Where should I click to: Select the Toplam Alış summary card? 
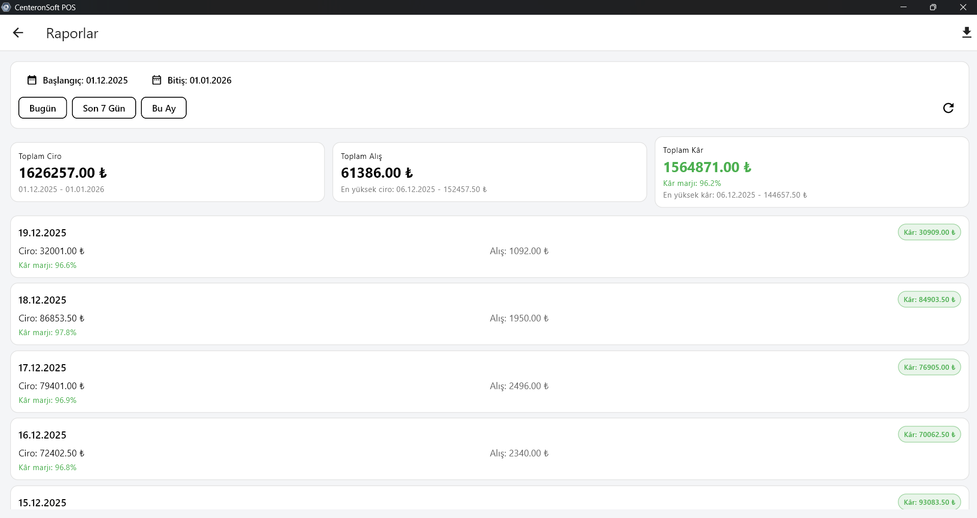tap(489, 172)
